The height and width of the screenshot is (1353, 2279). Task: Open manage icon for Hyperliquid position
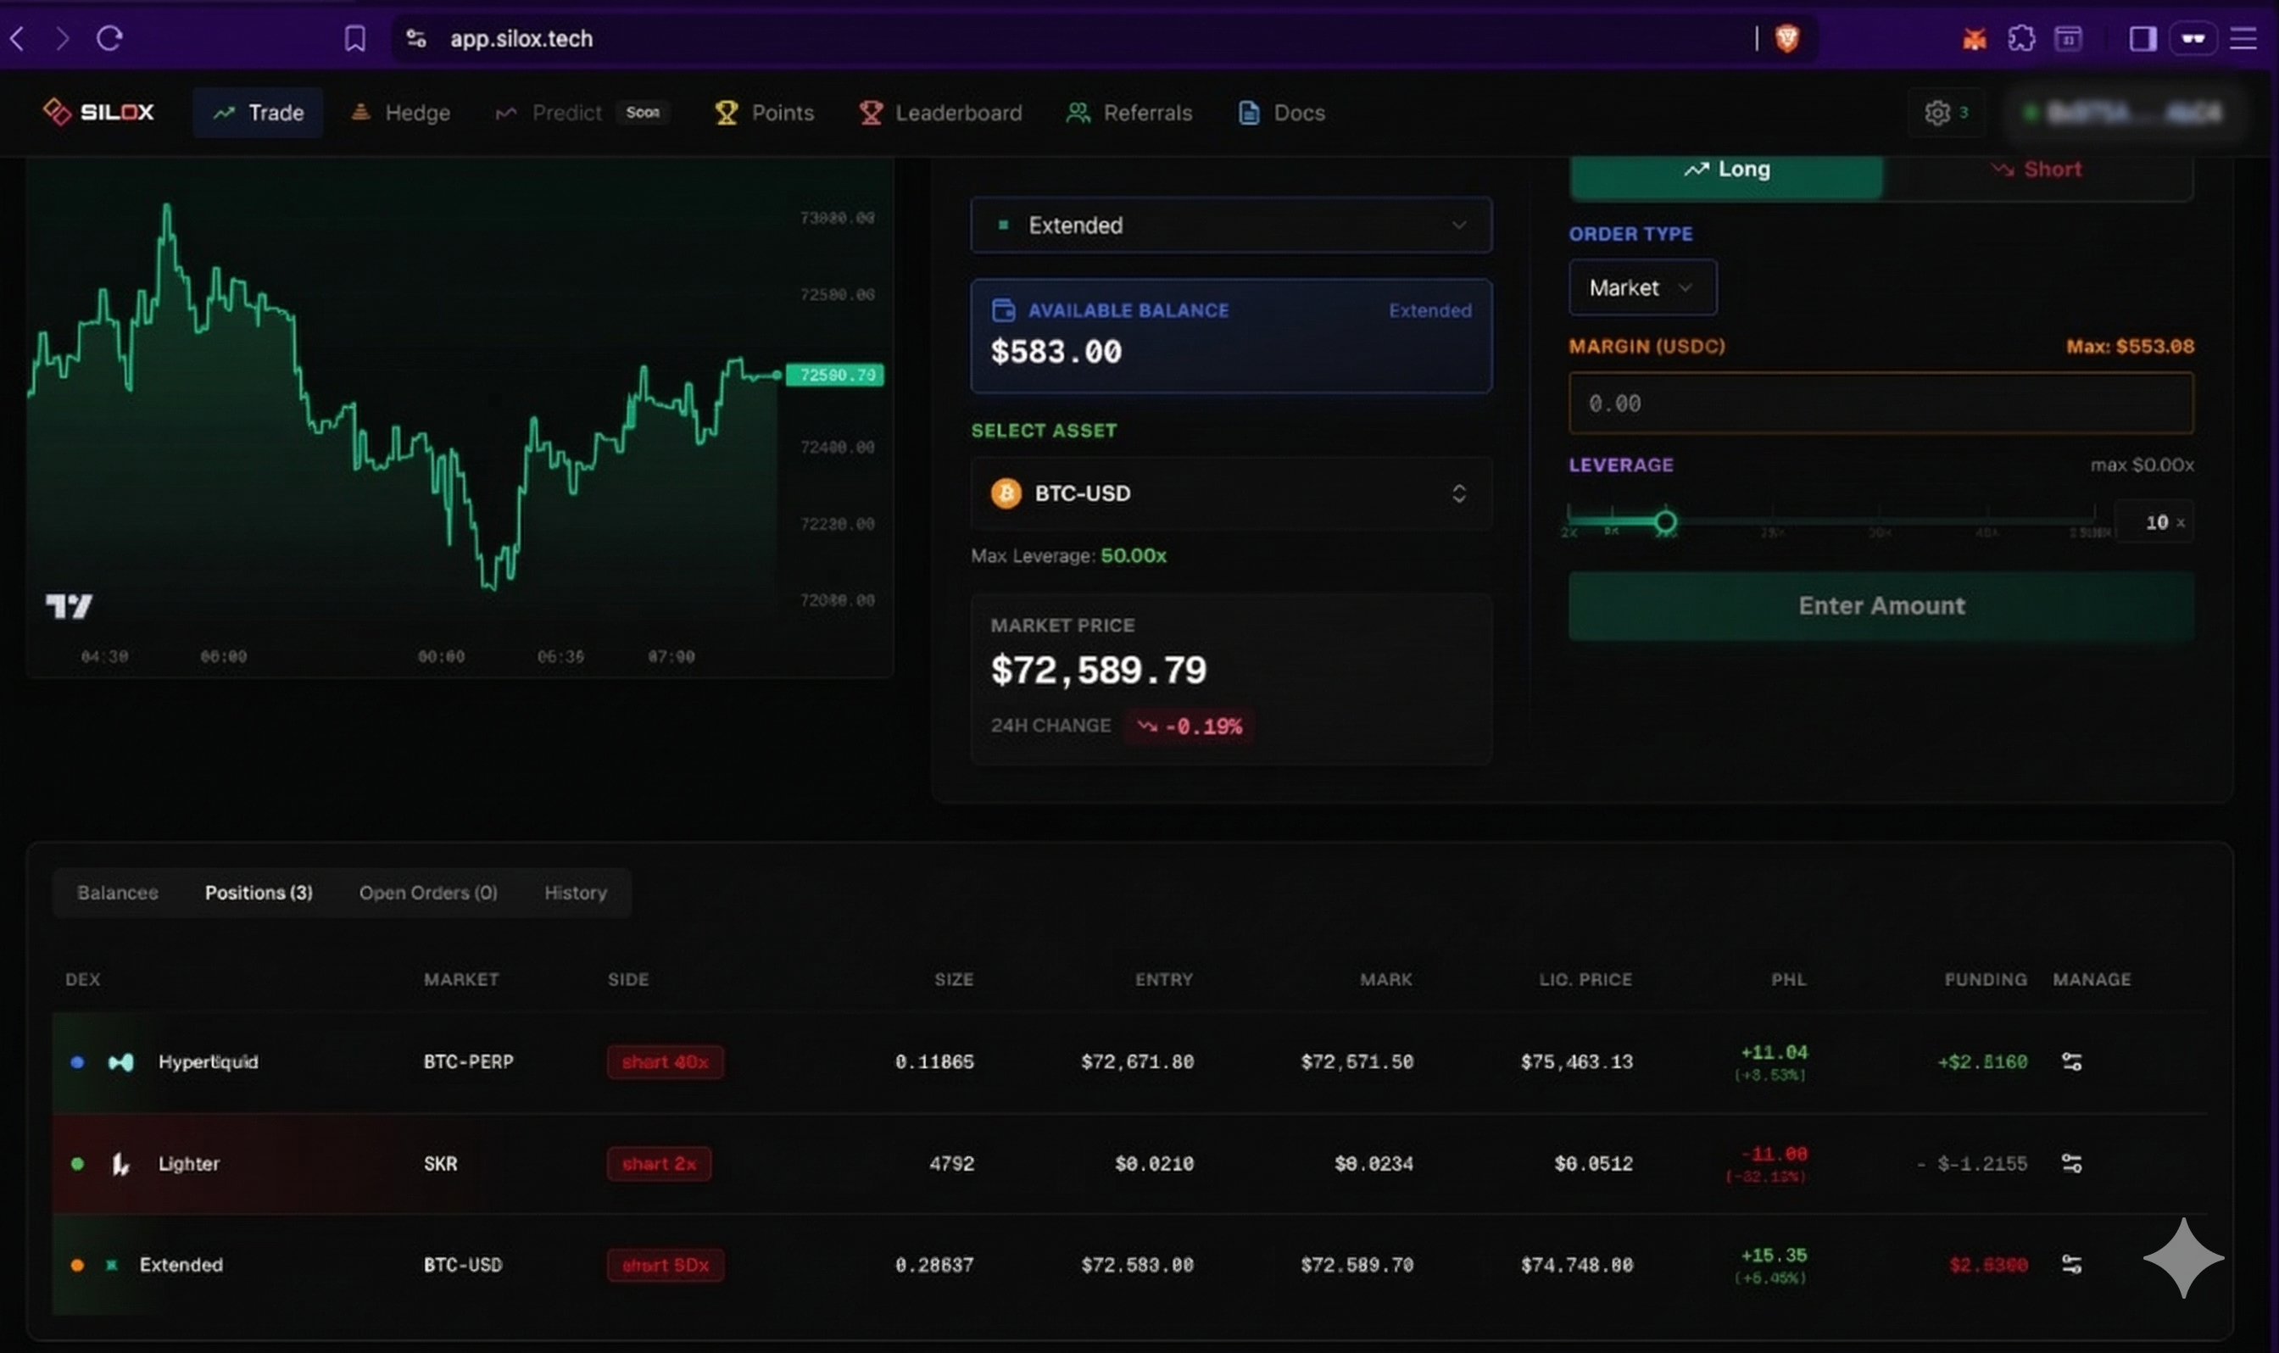point(2071,1061)
